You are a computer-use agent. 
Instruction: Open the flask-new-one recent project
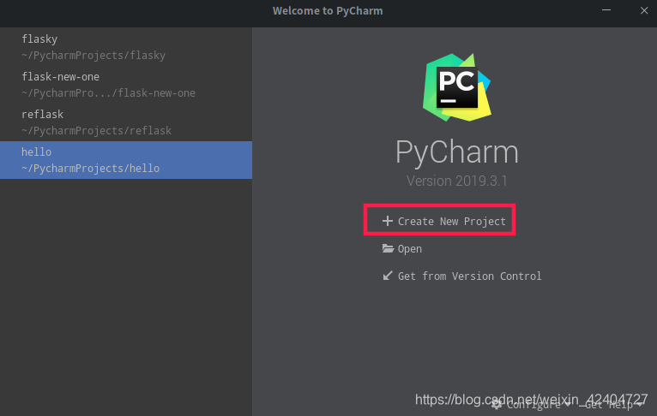click(126, 85)
